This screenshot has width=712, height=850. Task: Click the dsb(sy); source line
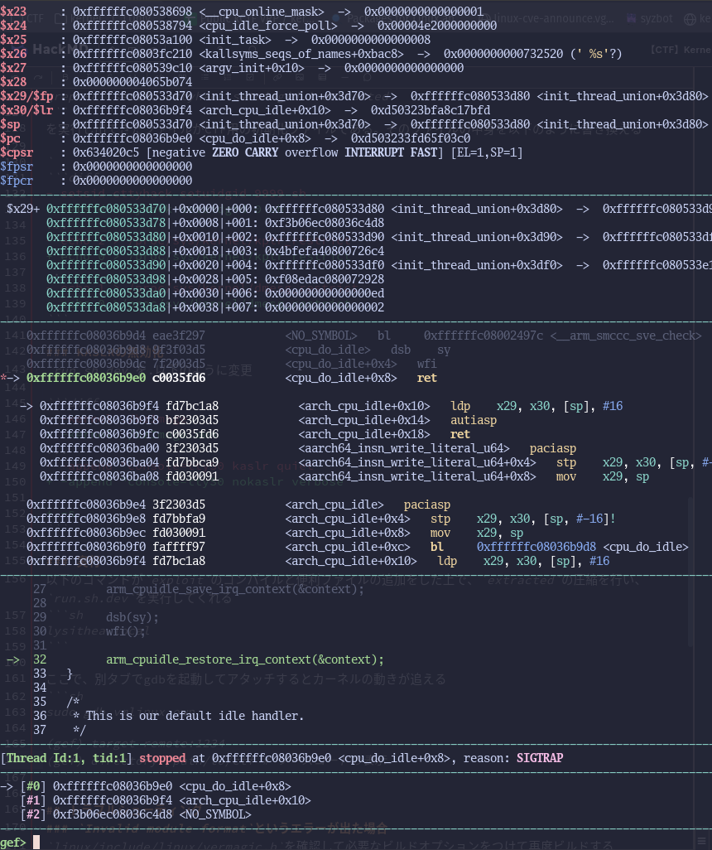pos(132,617)
